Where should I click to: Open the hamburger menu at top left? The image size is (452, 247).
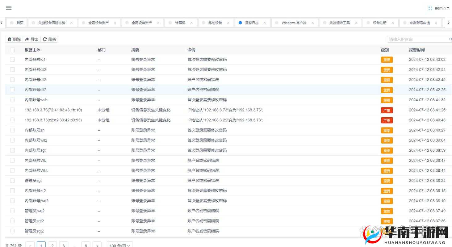click(8, 8)
